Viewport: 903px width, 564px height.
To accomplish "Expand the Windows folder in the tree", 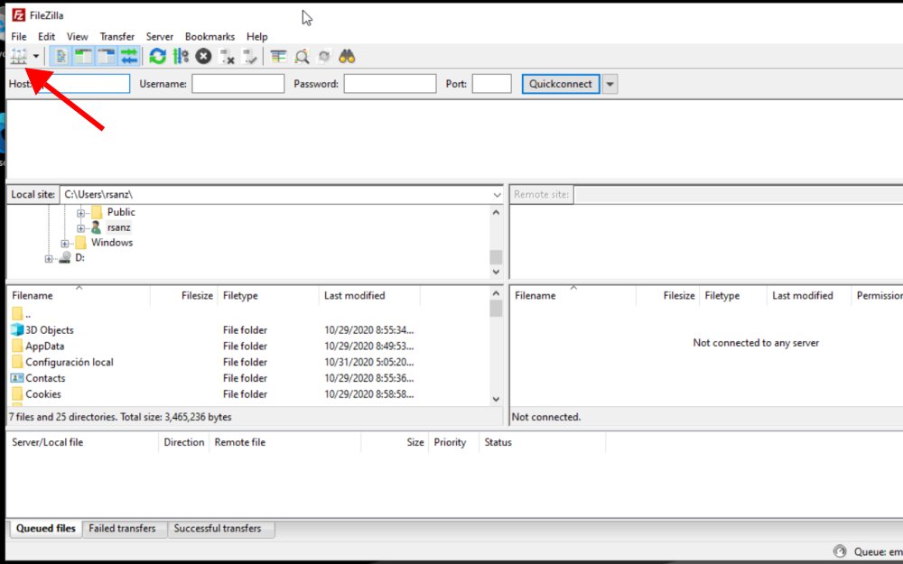I will [x=64, y=244].
